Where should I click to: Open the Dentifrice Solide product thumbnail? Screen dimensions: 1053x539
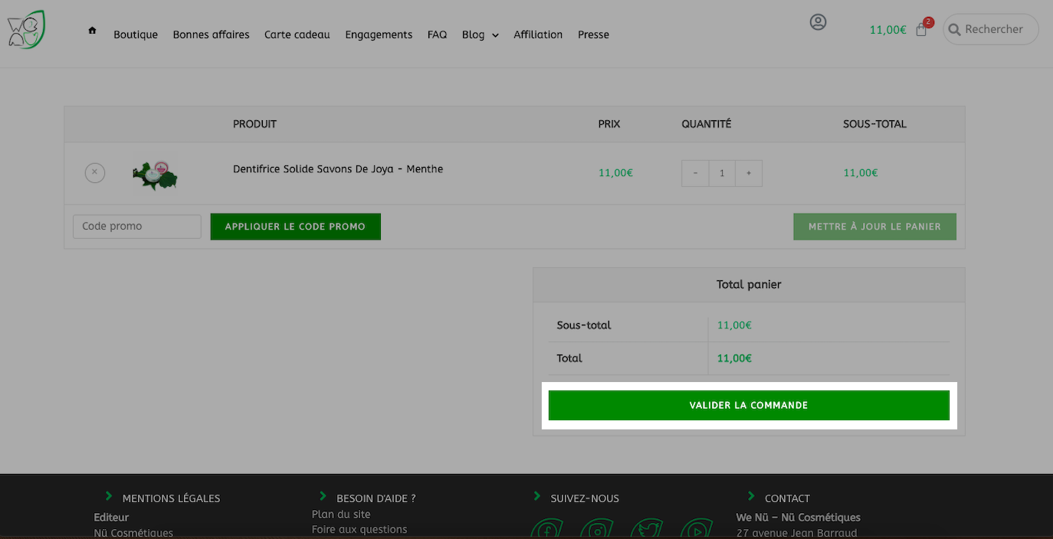[x=154, y=175]
